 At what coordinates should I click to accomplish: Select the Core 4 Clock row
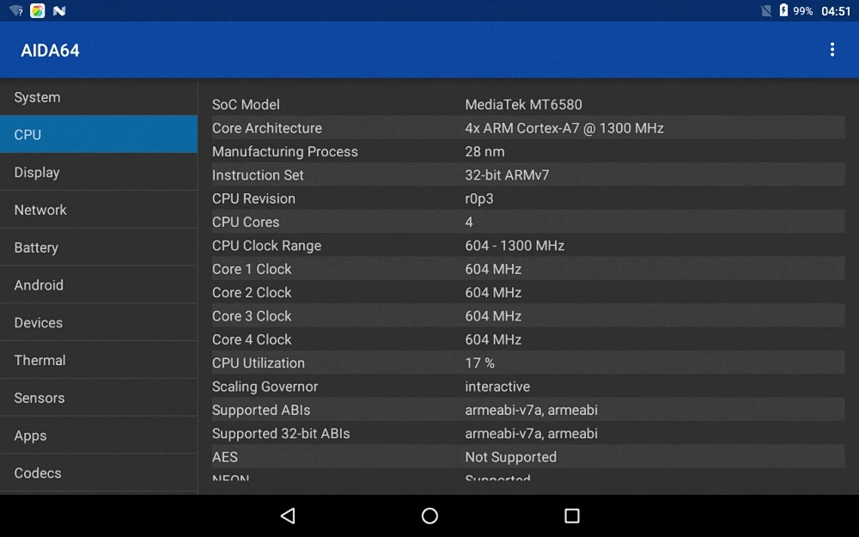tap(528, 339)
